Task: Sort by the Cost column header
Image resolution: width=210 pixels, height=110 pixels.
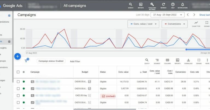Action: pos(143,72)
